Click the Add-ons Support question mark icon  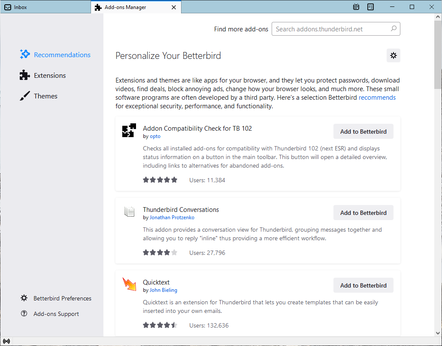(24, 313)
